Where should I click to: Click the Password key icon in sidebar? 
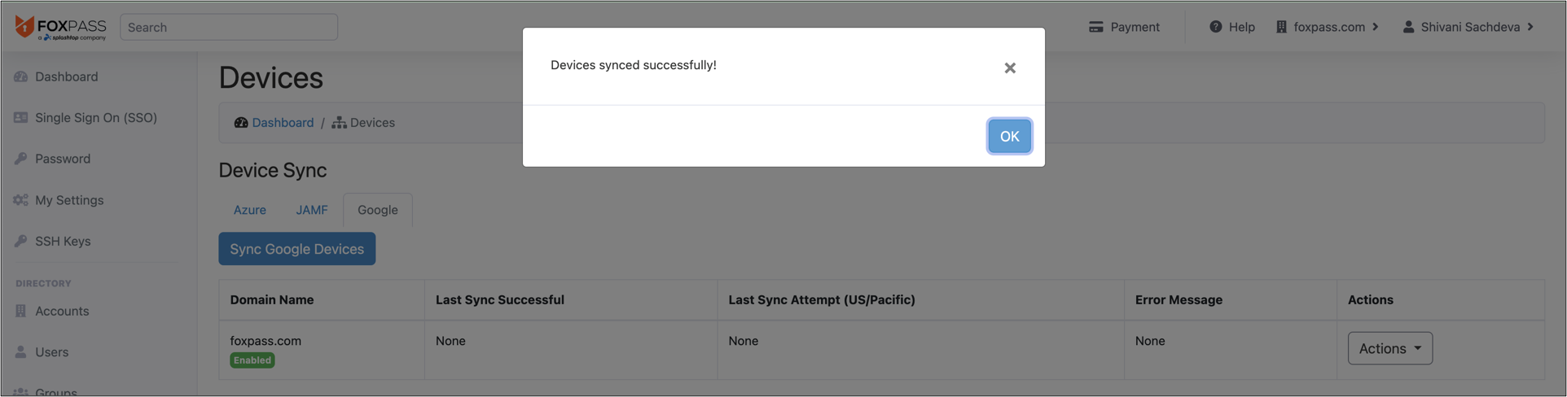click(x=21, y=159)
